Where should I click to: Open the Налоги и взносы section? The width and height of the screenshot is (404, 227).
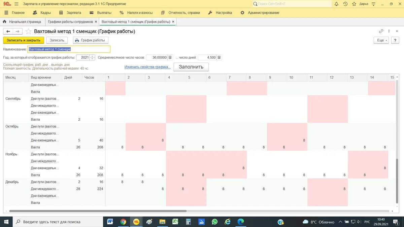pos(136,13)
